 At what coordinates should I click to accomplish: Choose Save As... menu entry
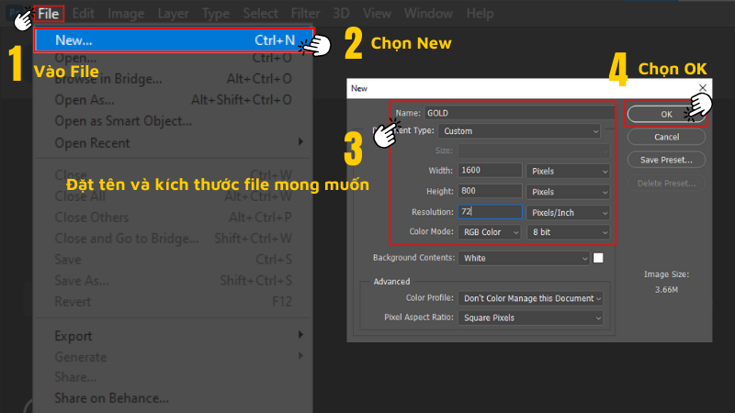click(174, 281)
